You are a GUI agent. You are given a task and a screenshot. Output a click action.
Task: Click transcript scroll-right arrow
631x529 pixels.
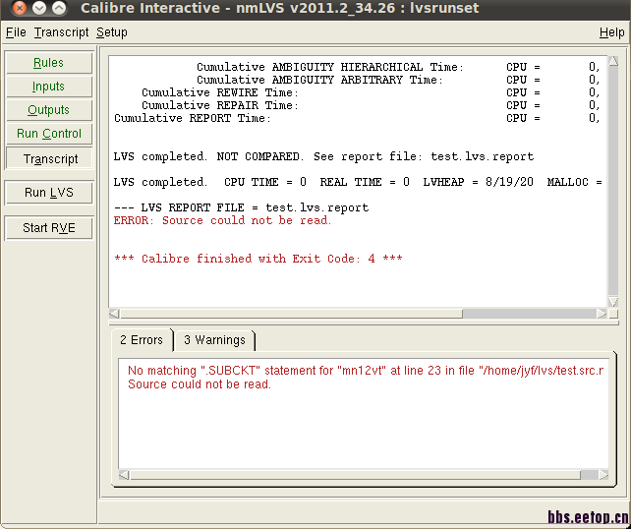(602, 314)
